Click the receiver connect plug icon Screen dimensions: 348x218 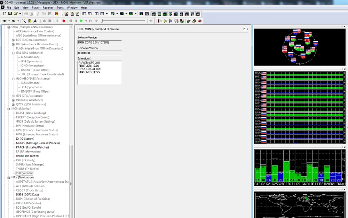click(5, 21)
